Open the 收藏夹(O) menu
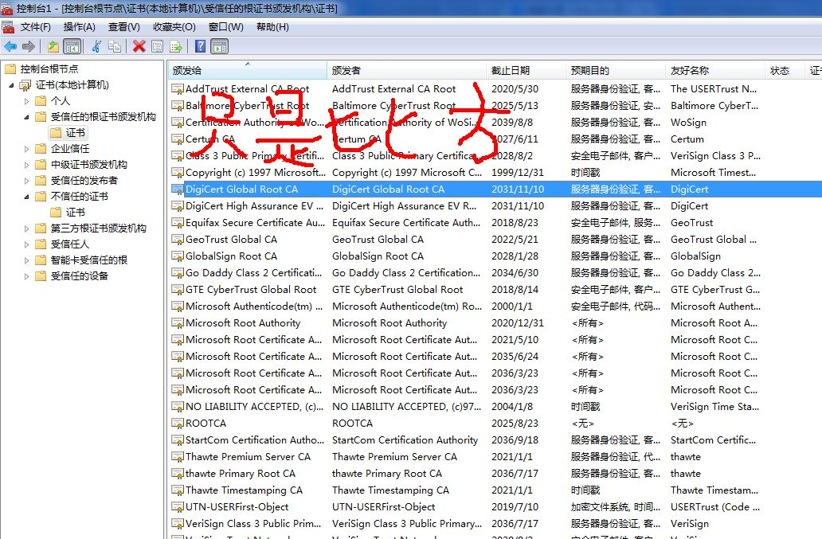 pyautogui.click(x=174, y=27)
